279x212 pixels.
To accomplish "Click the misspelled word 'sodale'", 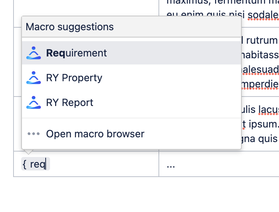I will point(263,15).
